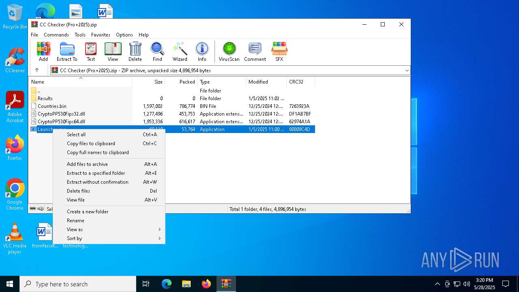519x292 pixels.
Task: Open the Favorites menu
Action: (x=101, y=35)
